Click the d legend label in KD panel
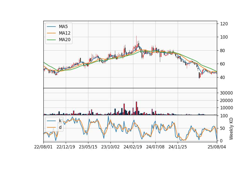241x173 pixels. pyautogui.click(x=60, y=127)
